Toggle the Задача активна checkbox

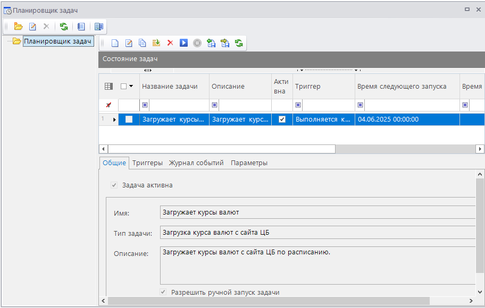point(114,185)
